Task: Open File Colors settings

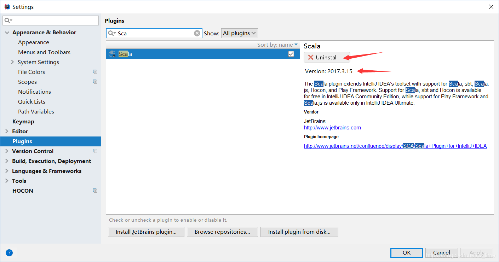Action: 31,72
